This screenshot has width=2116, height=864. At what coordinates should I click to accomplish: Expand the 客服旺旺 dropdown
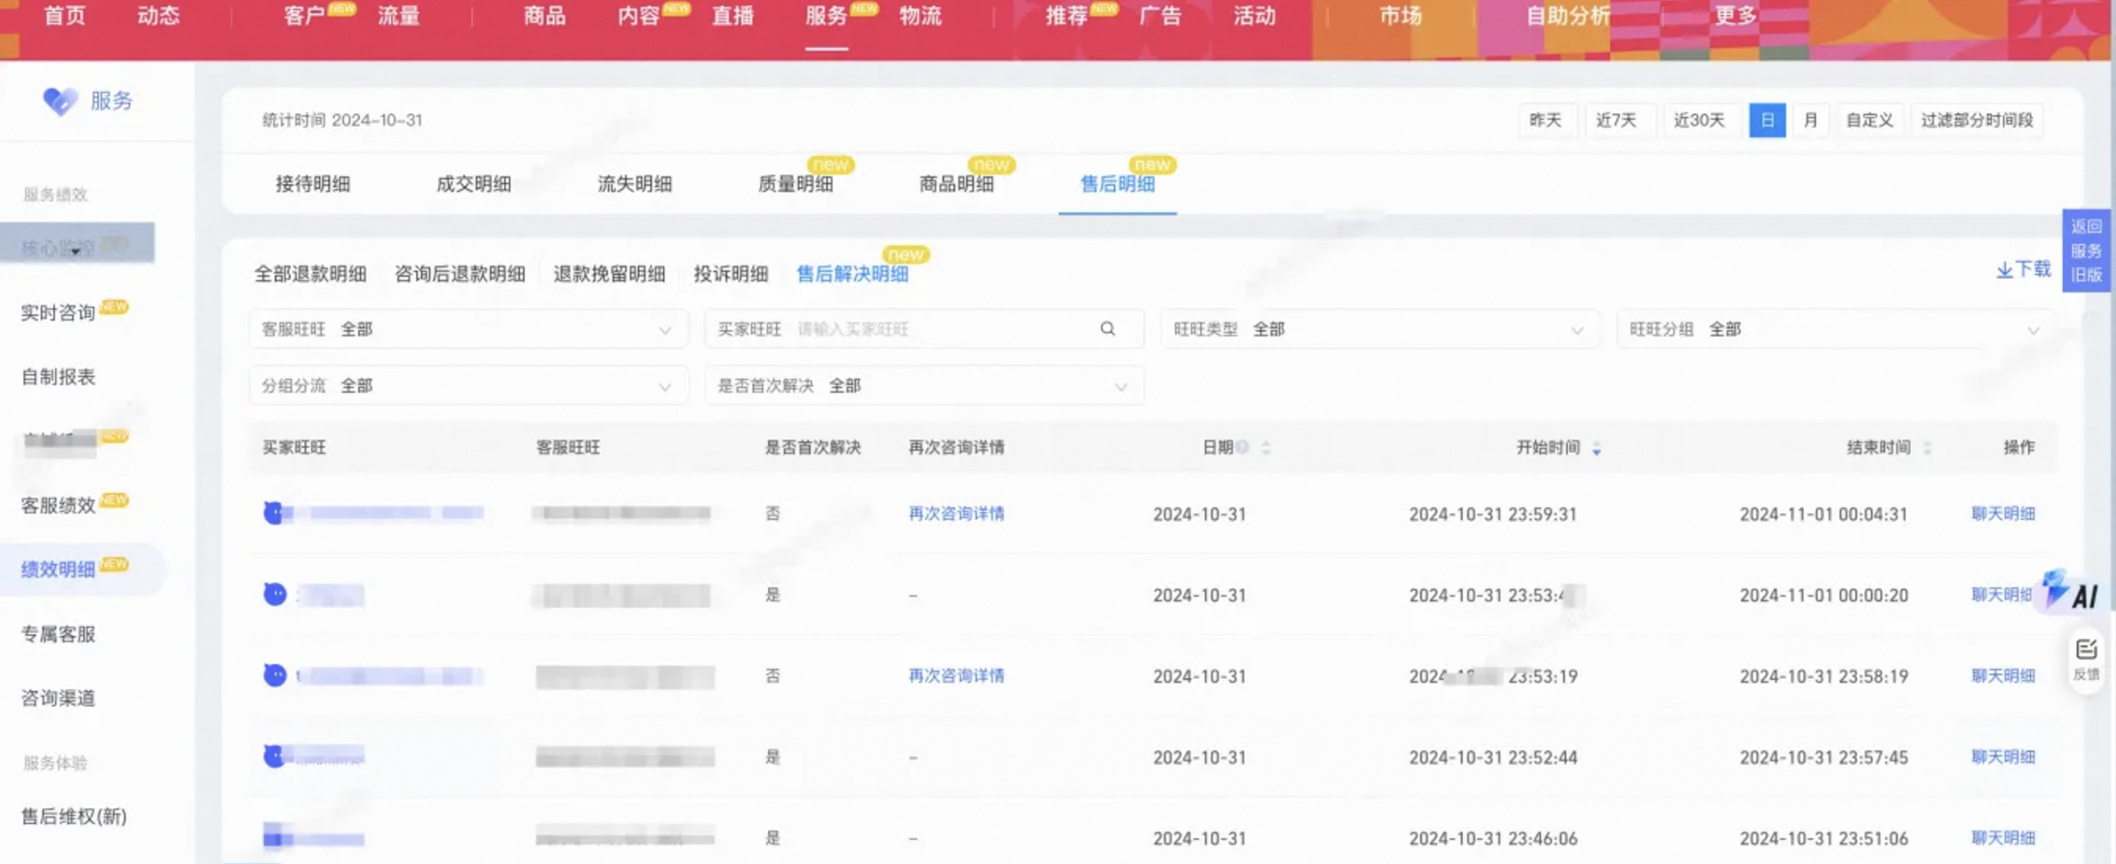click(x=468, y=330)
